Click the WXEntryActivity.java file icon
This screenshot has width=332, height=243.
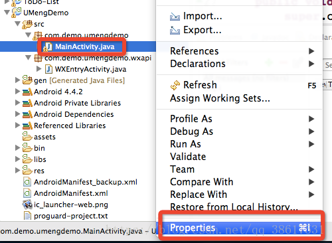(48, 69)
